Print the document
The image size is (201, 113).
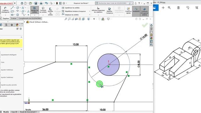tap(41, 3)
